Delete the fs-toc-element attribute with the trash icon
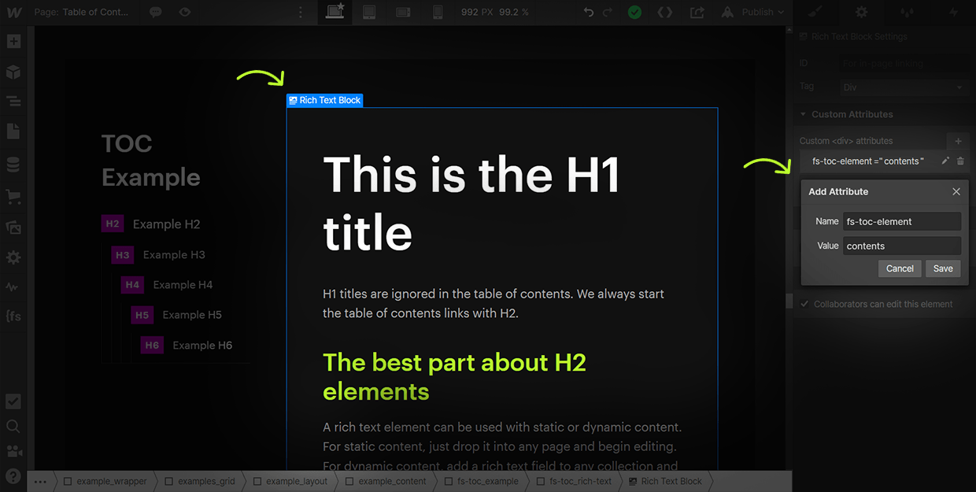 (x=960, y=161)
